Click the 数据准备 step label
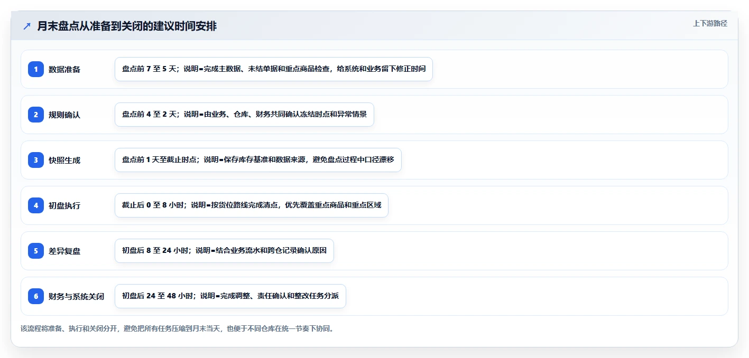The width and height of the screenshot is (749, 358). 64,69
